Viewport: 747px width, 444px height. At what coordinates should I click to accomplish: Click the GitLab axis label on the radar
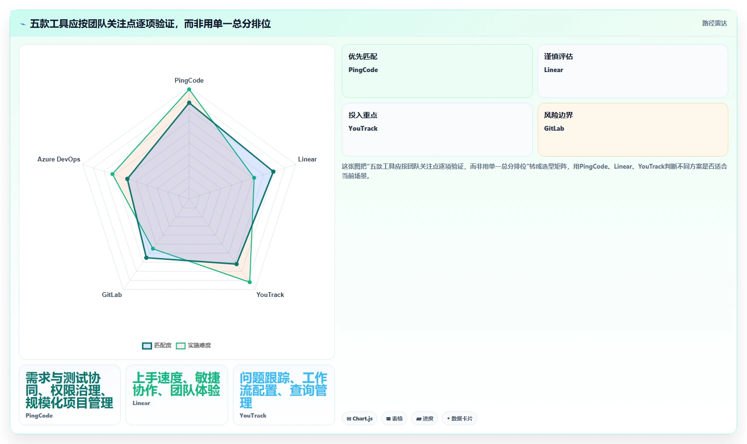click(x=112, y=295)
